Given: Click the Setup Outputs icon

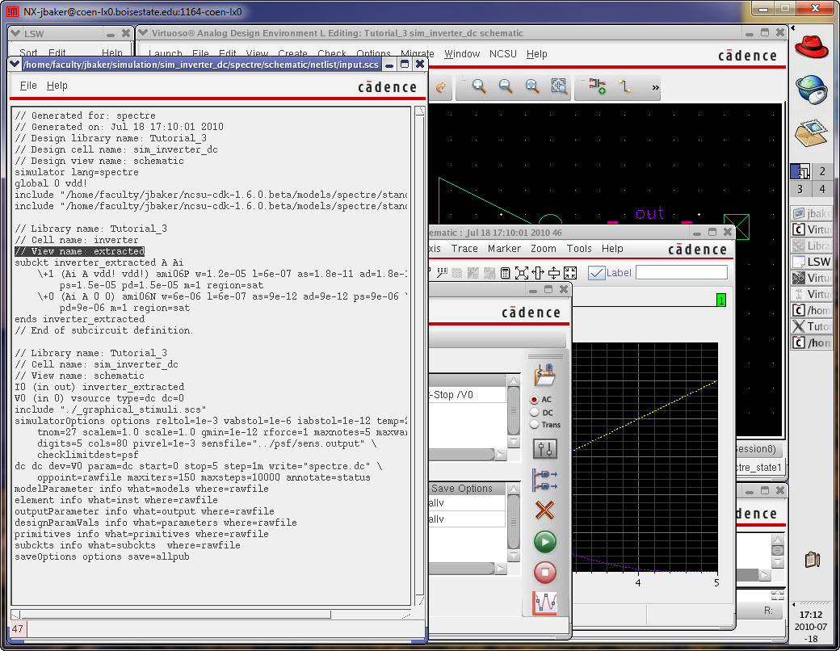Looking at the screenshot, I should 545,480.
